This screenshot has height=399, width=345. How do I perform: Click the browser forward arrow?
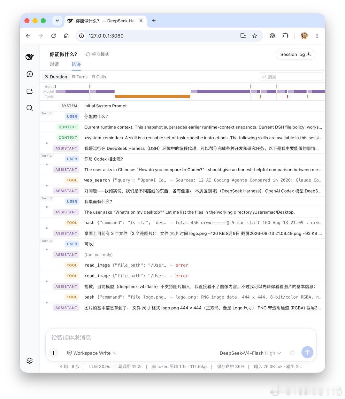[41, 36]
